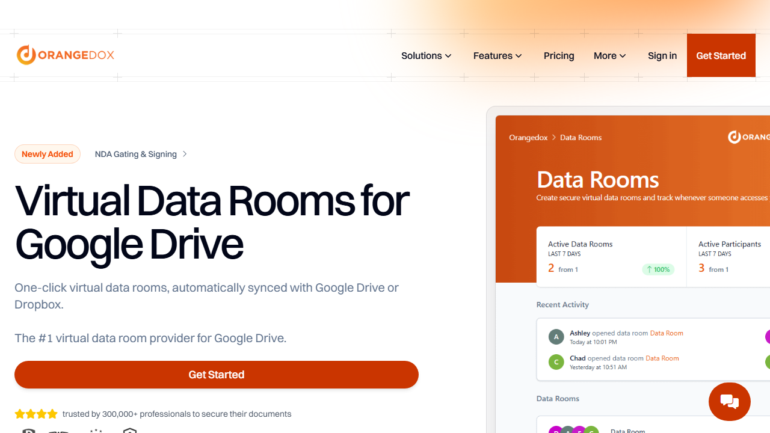Click the Newly Added badge
This screenshot has width=770, height=433.
48,154
